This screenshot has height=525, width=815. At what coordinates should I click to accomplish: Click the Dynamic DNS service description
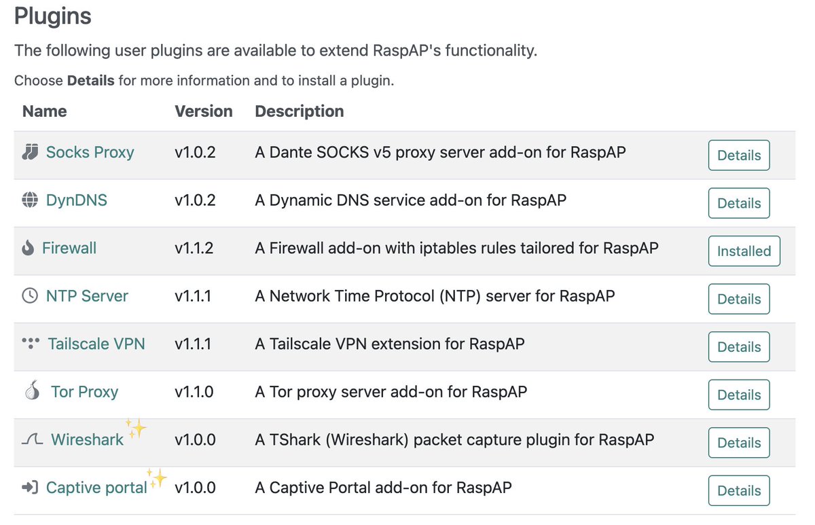click(411, 200)
